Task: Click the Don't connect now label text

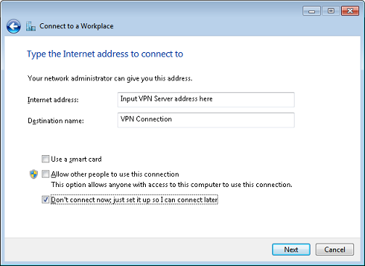Action: tap(134, 200)
